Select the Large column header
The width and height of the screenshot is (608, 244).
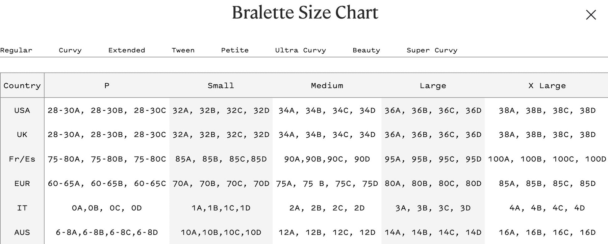pyautogui.click(x=433, y=86)
